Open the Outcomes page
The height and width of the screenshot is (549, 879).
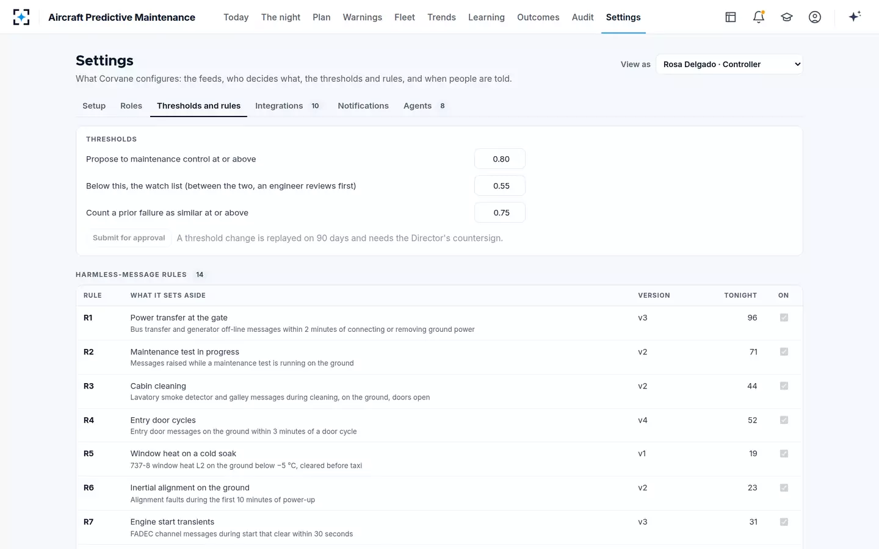538,17
